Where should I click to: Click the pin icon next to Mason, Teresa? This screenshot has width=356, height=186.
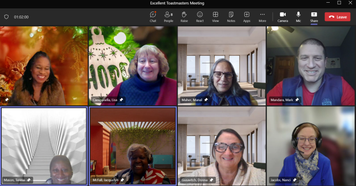[28, 180]
